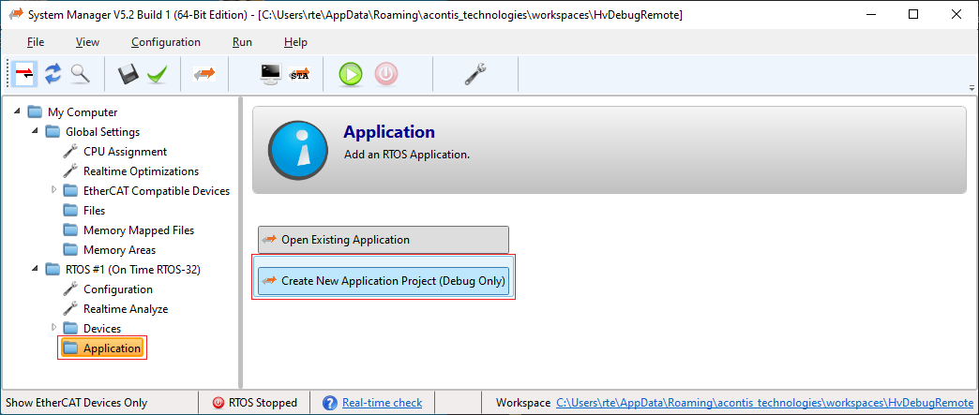Image resolution: width=979 pixels, height=415 pixels.
Task: Open the Help menu
Action: pyautogui.click(x=295, y=42)
